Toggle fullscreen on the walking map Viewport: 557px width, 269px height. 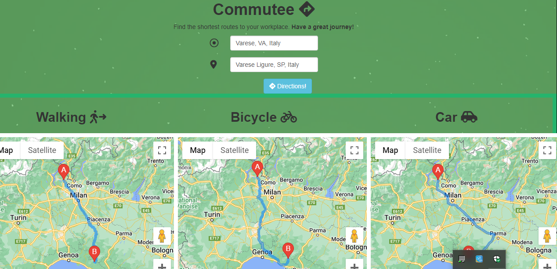click(162, 150)
